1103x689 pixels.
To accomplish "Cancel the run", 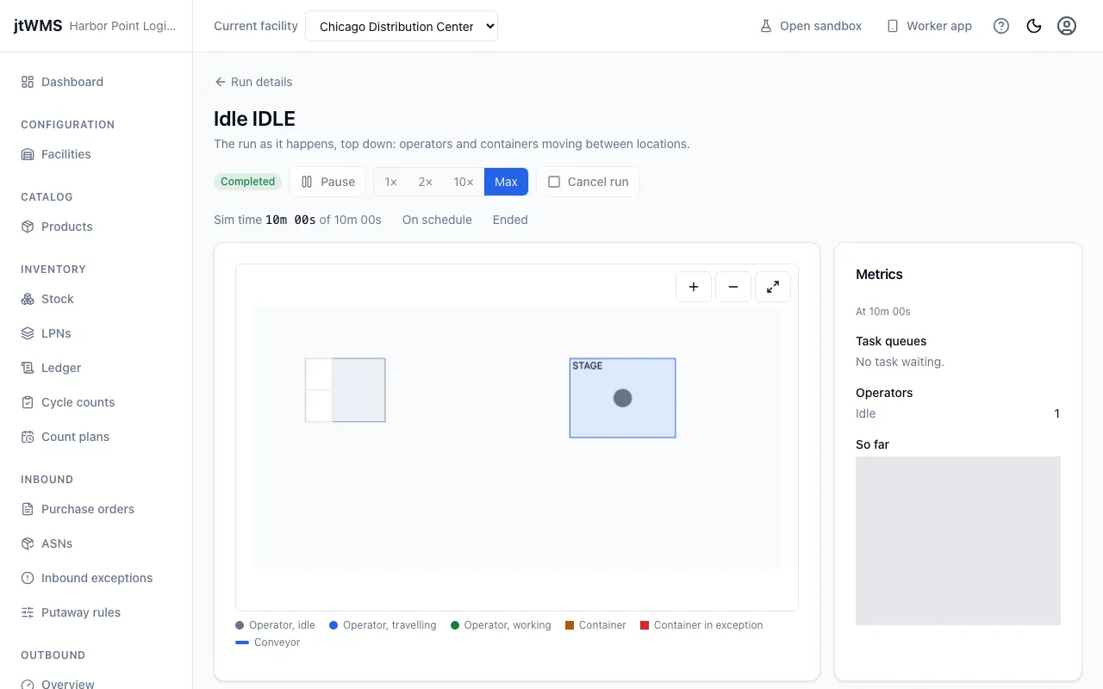I will pos(589,182).
